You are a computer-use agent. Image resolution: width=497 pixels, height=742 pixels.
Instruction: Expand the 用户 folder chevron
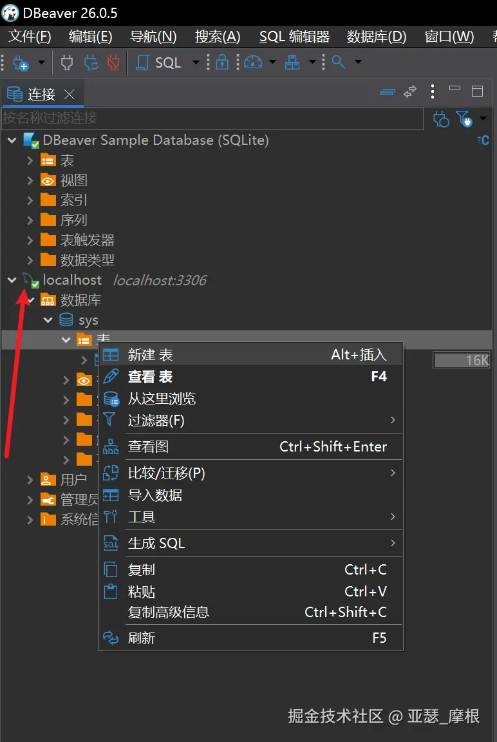(30, 480)
